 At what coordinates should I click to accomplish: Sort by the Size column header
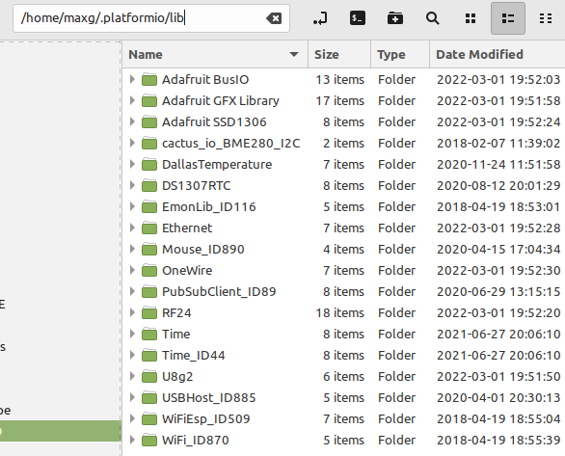click(339, 54)
